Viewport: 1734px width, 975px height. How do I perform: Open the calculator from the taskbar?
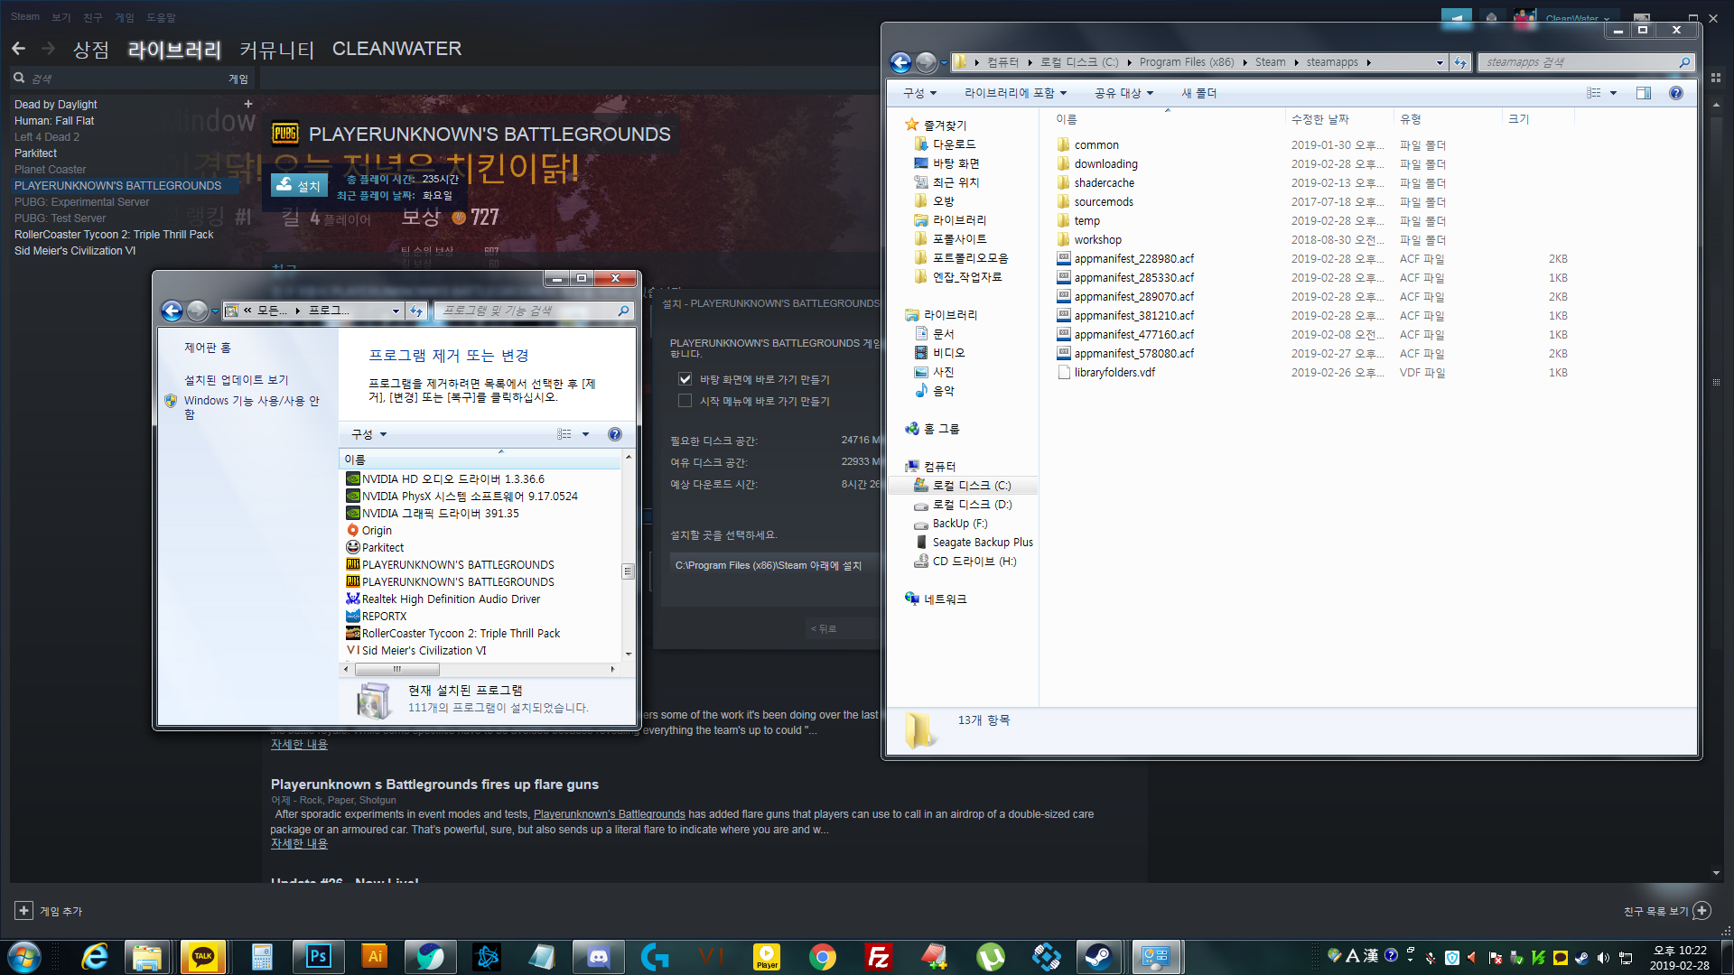coord(262,957)
